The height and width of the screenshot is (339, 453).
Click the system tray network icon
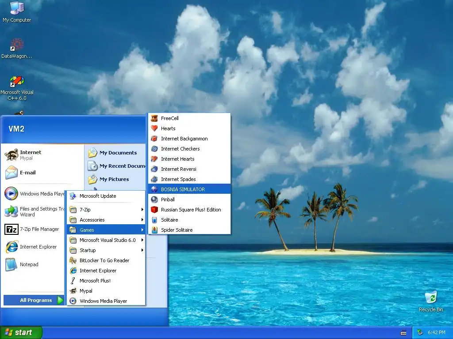pyautogui.click(x=420, y=333)
